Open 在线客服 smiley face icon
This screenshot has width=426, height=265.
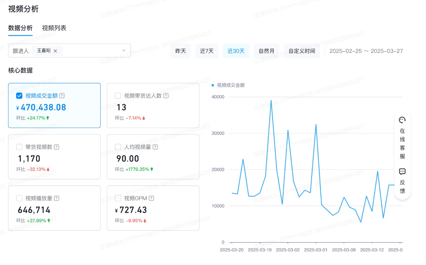coord(402,120)
